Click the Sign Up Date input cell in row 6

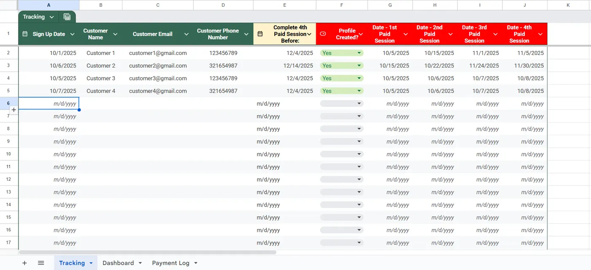(x=49, y=104)
